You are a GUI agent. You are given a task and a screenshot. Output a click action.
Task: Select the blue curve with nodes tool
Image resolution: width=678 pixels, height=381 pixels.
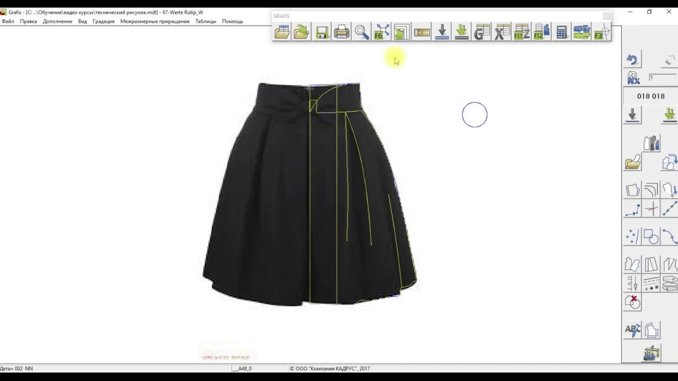670,237
